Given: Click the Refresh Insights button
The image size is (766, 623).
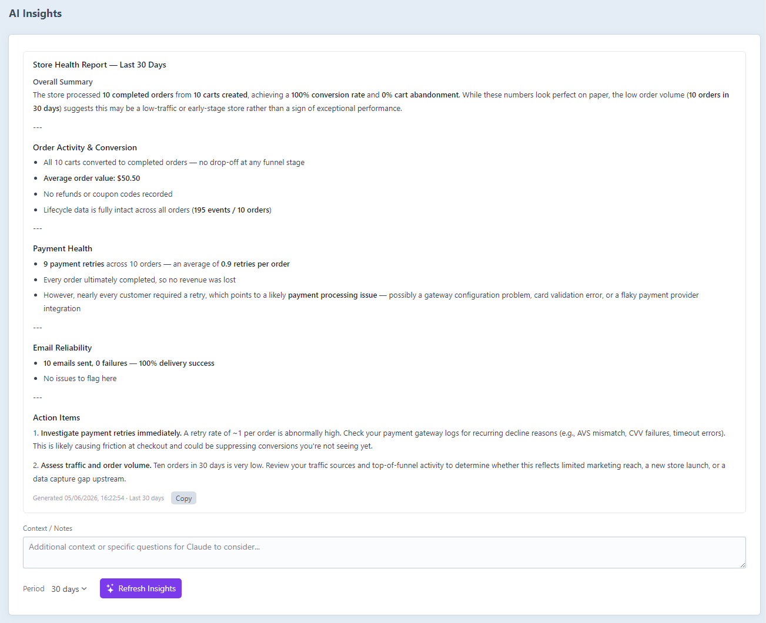Looking at the screenshot, I should 141,588.
